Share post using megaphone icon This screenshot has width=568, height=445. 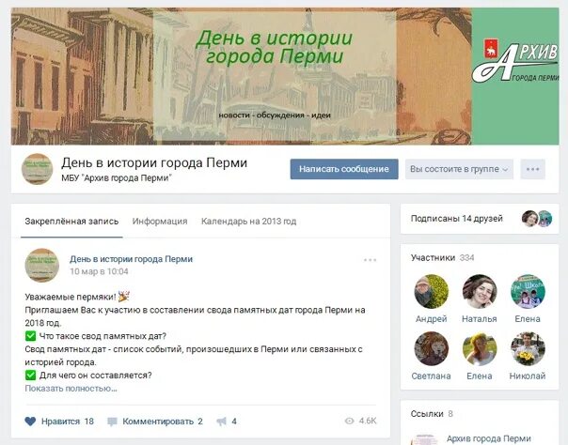[221, 422]
